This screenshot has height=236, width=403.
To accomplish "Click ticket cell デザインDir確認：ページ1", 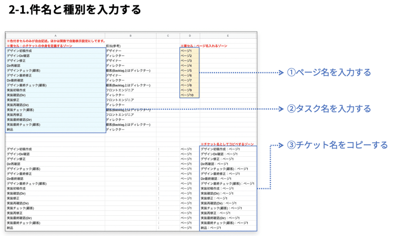I will [228, 154].
